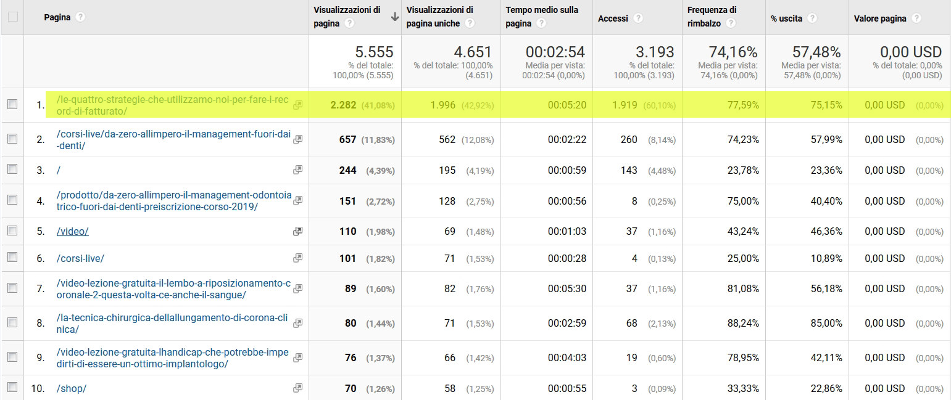951x400 pixels.
Task: Select the checkbox for the /video/ row
Action: coord(12,231)
